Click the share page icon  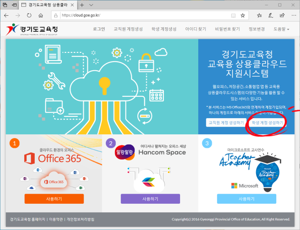(x=282, y=15)
